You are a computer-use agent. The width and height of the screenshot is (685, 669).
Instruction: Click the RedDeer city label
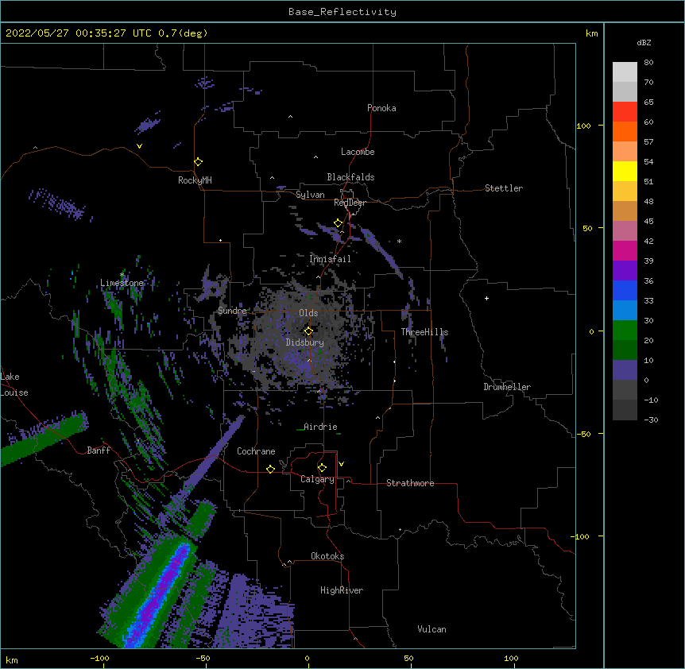[x=350, y=203]
